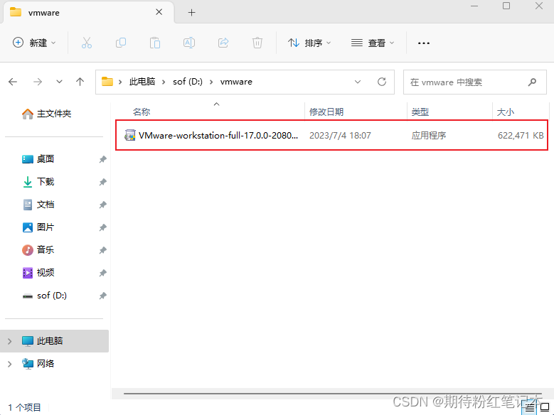Click the Cut scissors icon
Viewport: 554px width, 415px height.
coord(87,43)
